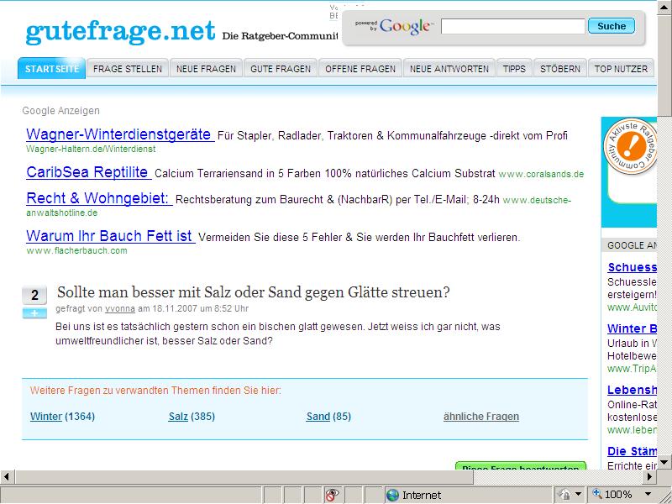Click the www.flacherbauch.com URL
This screenshot has height=504, width=672.
[76, 250]
